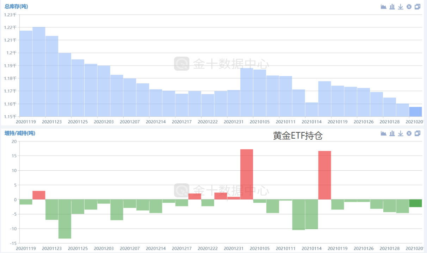Click the 增持/减持(吨) chart title

[x=20, y=133]
